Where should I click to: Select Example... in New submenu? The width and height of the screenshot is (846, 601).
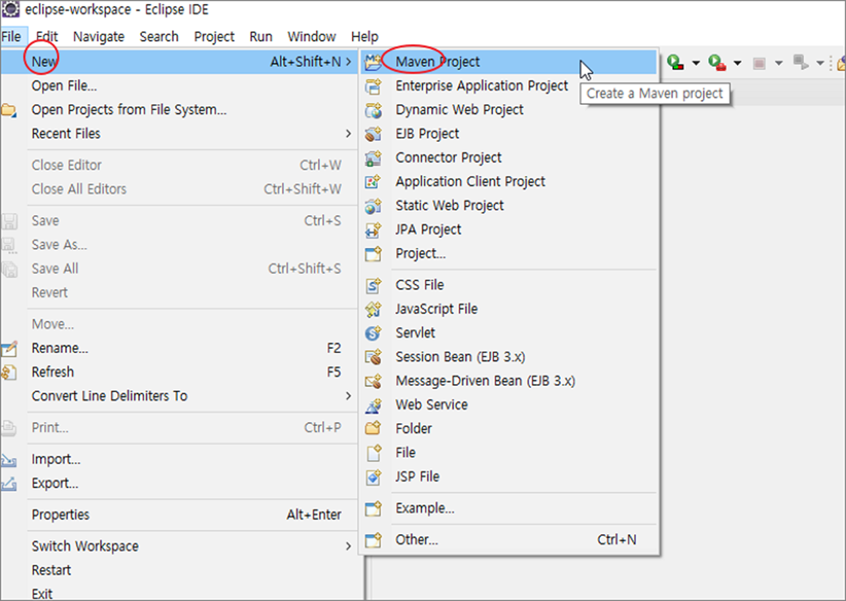(425, 508)
